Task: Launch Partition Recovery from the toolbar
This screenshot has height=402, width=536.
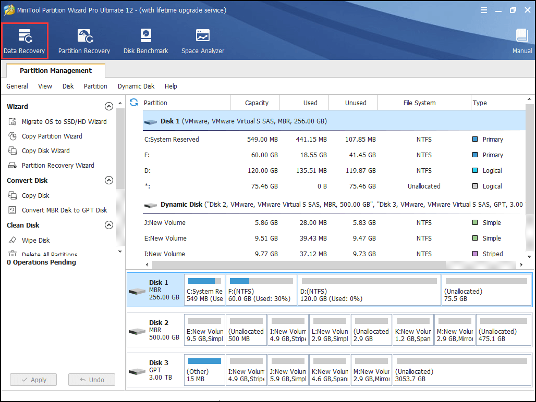Action: click(x=84, y=41)
